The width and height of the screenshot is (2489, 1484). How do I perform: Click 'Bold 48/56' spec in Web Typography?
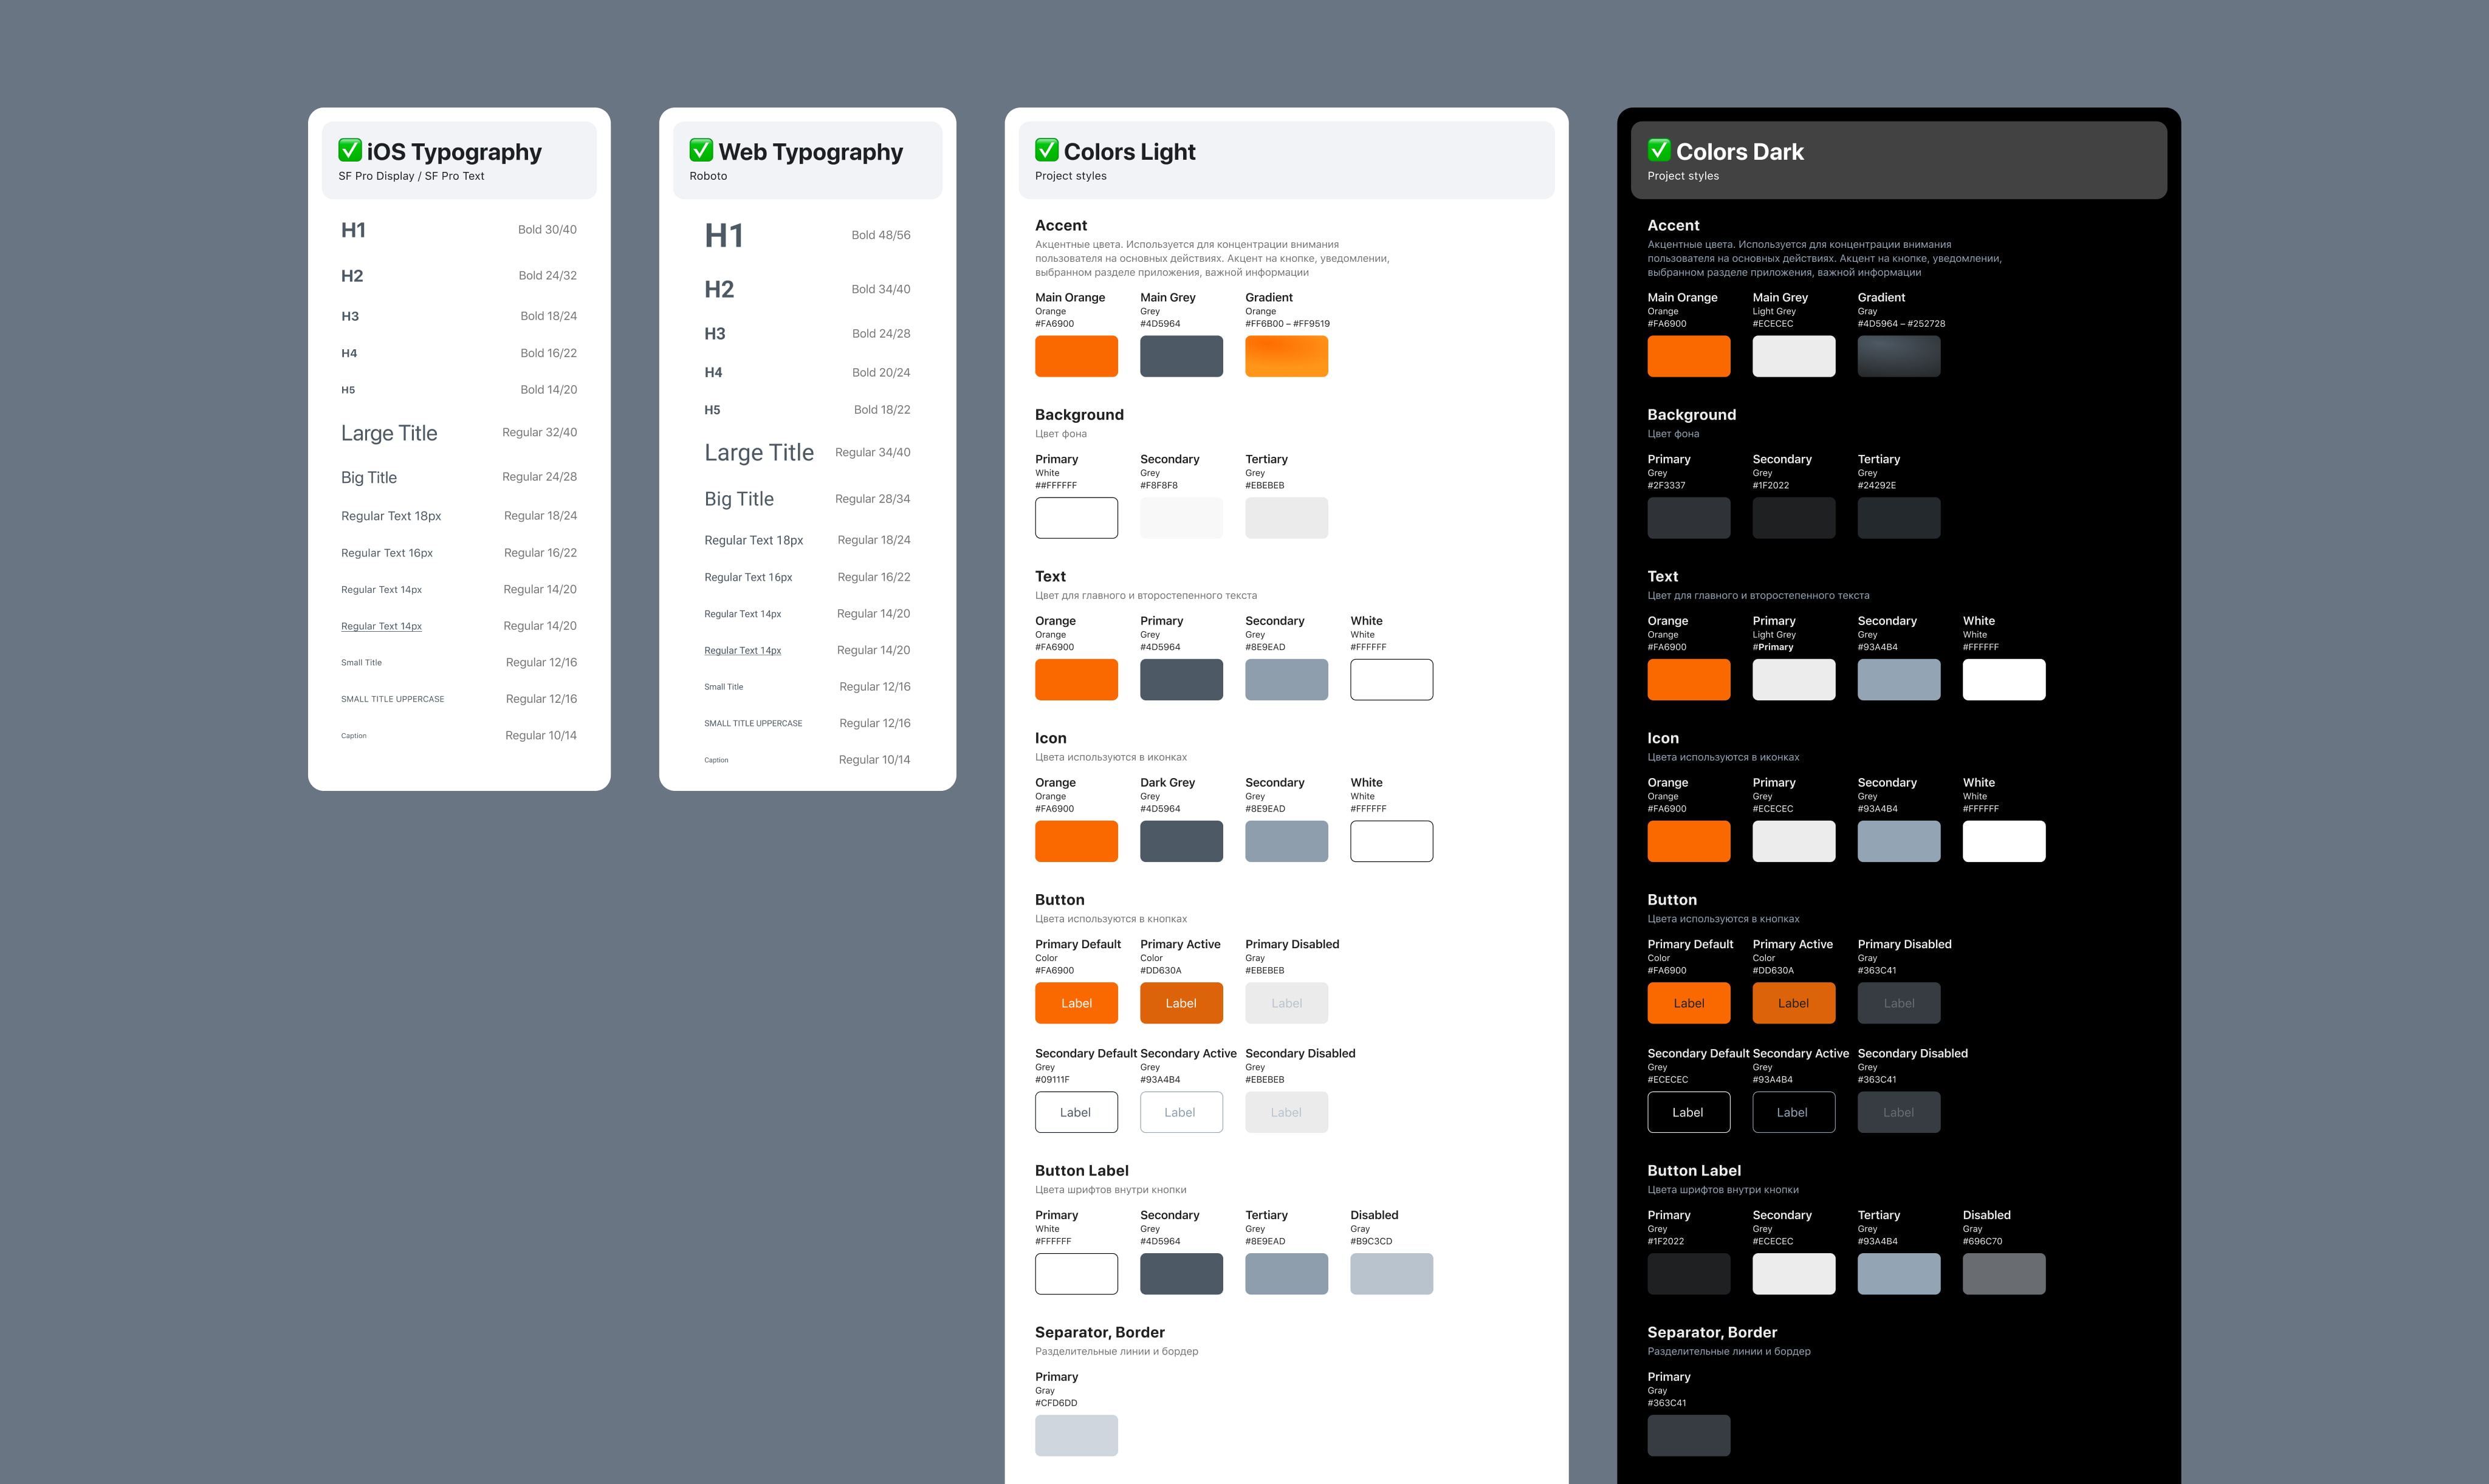click(881, 235)
